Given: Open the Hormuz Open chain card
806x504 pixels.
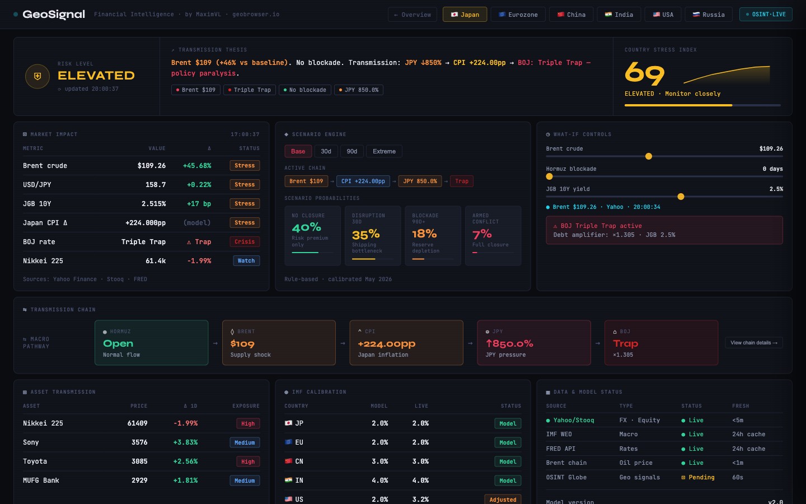Looking at the screenshot, I should coord(152,343).
